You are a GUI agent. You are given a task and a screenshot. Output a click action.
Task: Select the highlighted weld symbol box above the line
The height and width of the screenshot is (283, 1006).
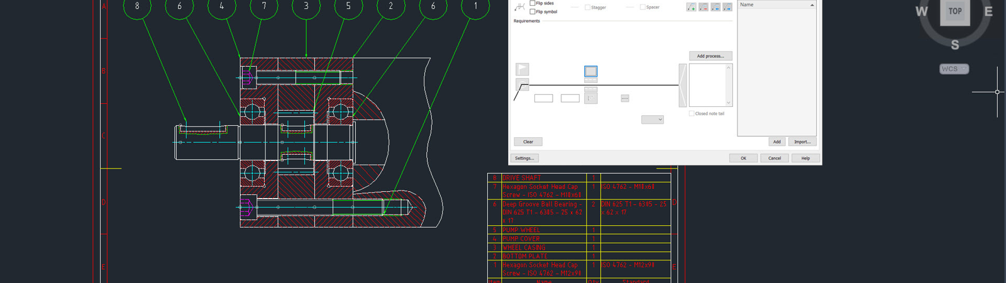[x=591, y=71]
